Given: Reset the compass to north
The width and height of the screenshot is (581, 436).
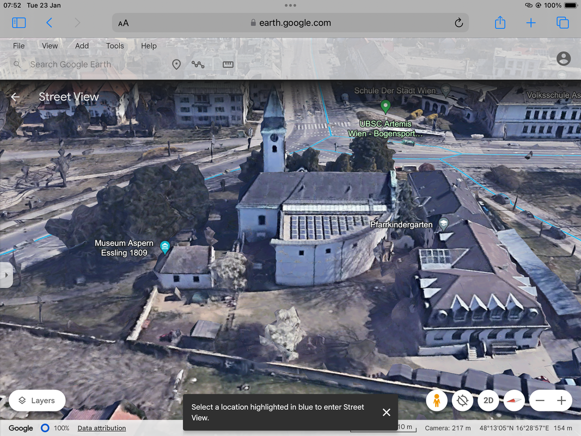Looking at the screenshot, I should click(x=514, y=401).
